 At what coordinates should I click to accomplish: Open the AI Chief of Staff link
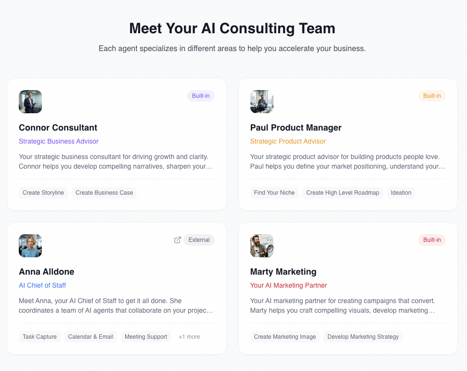click(42, 285)
